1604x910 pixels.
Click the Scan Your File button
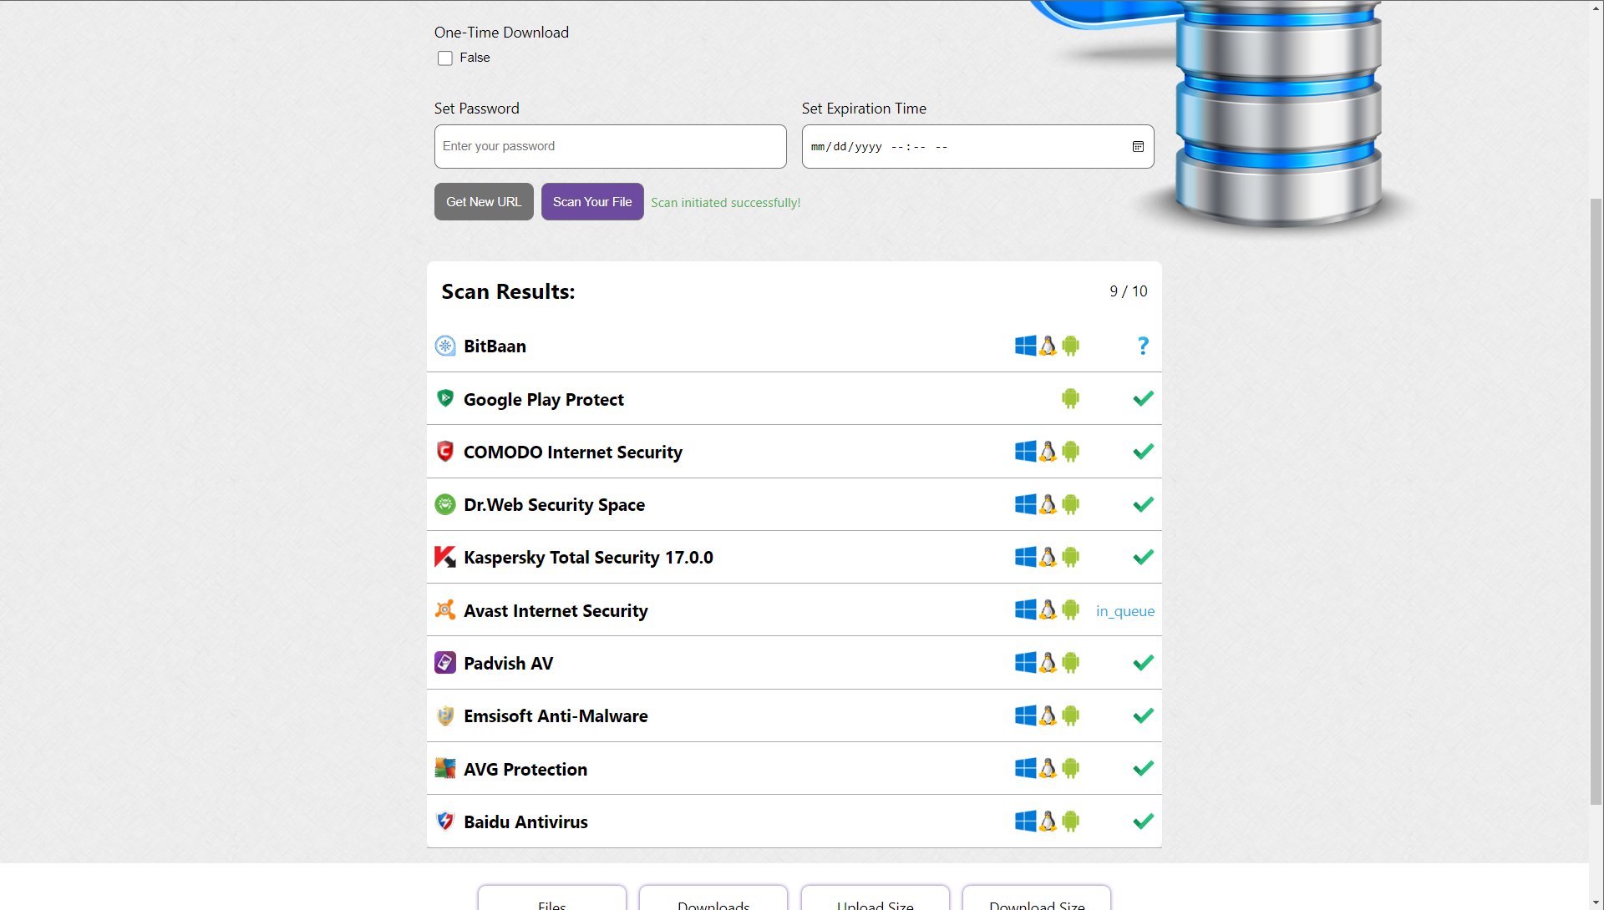592,202
